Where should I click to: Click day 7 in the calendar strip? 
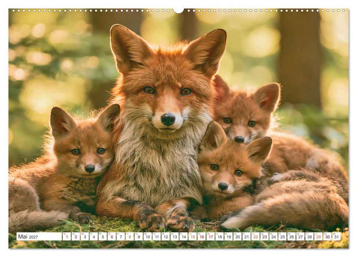(121, 236)
